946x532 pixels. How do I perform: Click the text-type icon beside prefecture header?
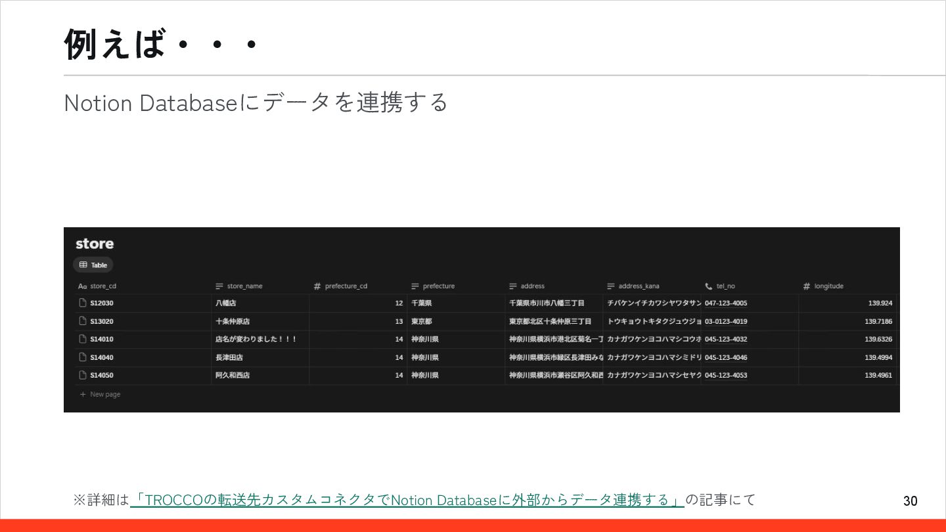click(415, 286)
